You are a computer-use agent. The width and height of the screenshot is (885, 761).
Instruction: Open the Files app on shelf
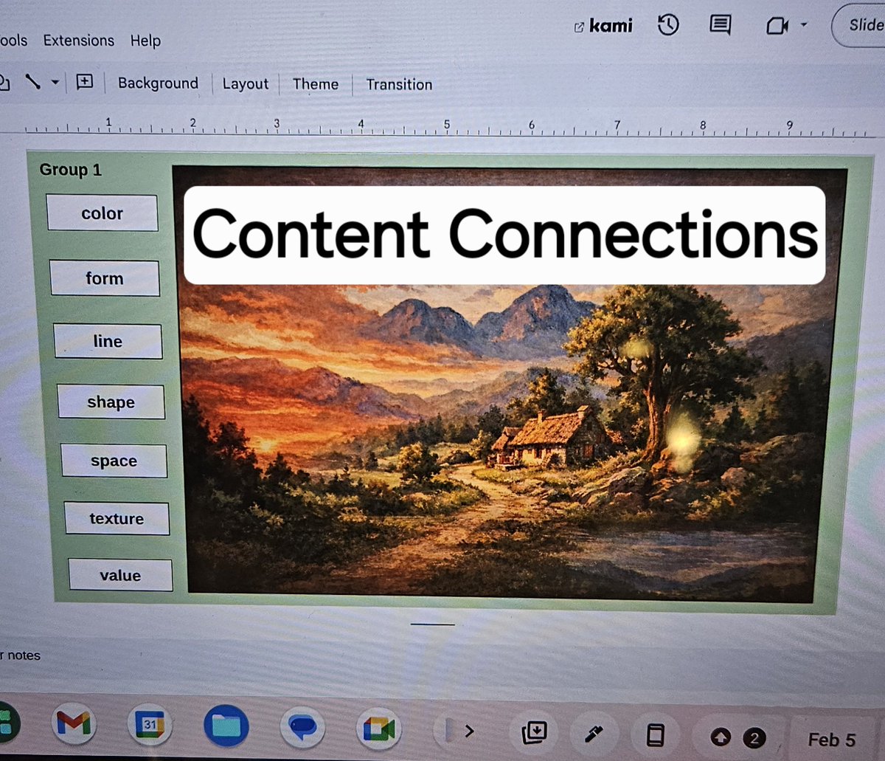[226, 727]
